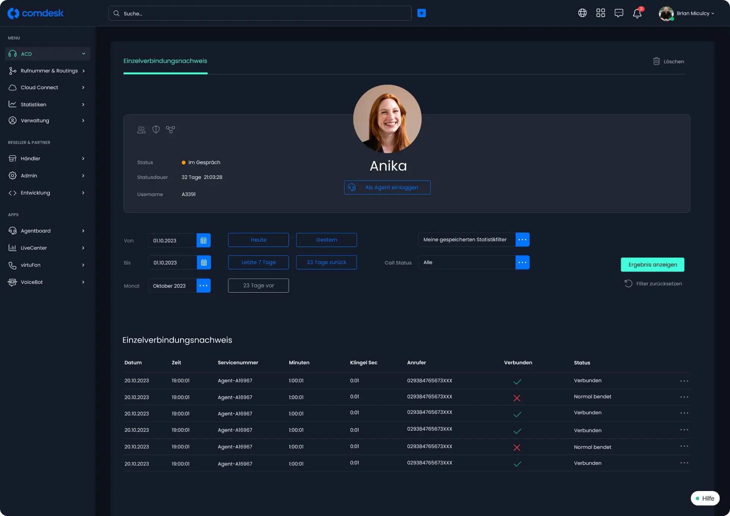Click the Suche search field

(260, 13)
